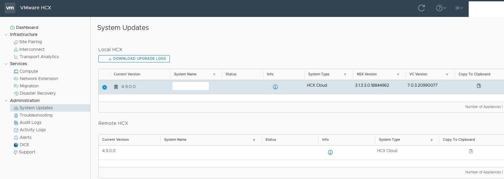The image size is (504, 179).
Task: Open the Troubleshooting page link
Action: 36,115
